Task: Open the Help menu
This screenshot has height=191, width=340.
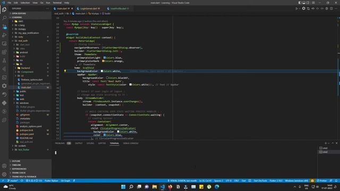Action: pos(66,3)
